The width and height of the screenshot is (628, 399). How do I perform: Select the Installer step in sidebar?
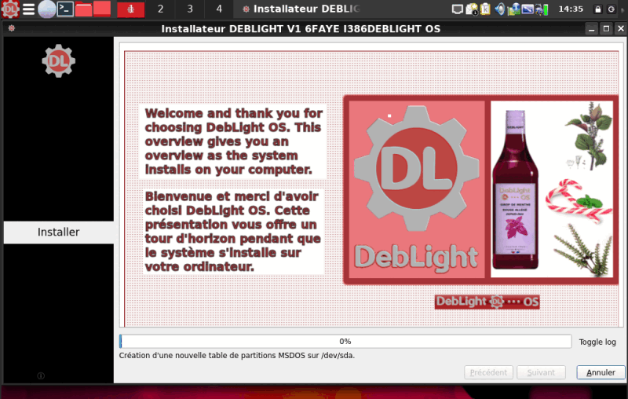point(58,232)
